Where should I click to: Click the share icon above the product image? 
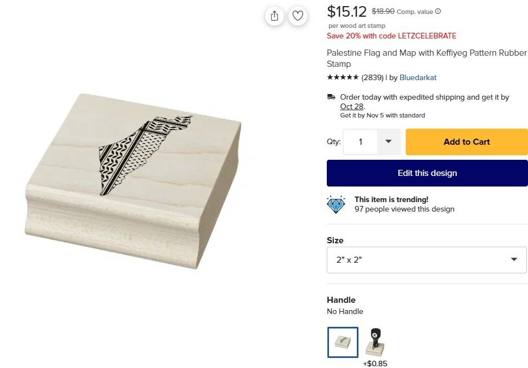coord(275,16)
